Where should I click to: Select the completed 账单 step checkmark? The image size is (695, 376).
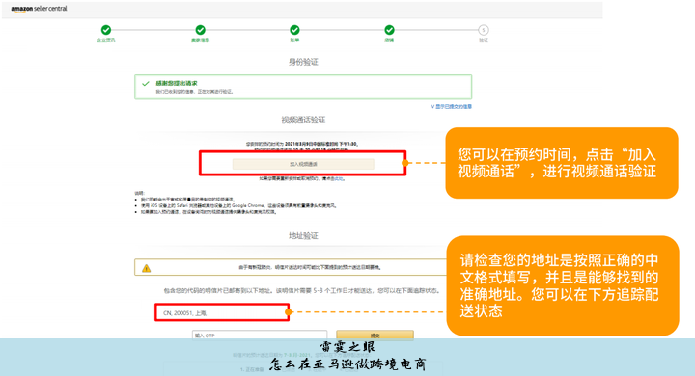click(294, 30)
